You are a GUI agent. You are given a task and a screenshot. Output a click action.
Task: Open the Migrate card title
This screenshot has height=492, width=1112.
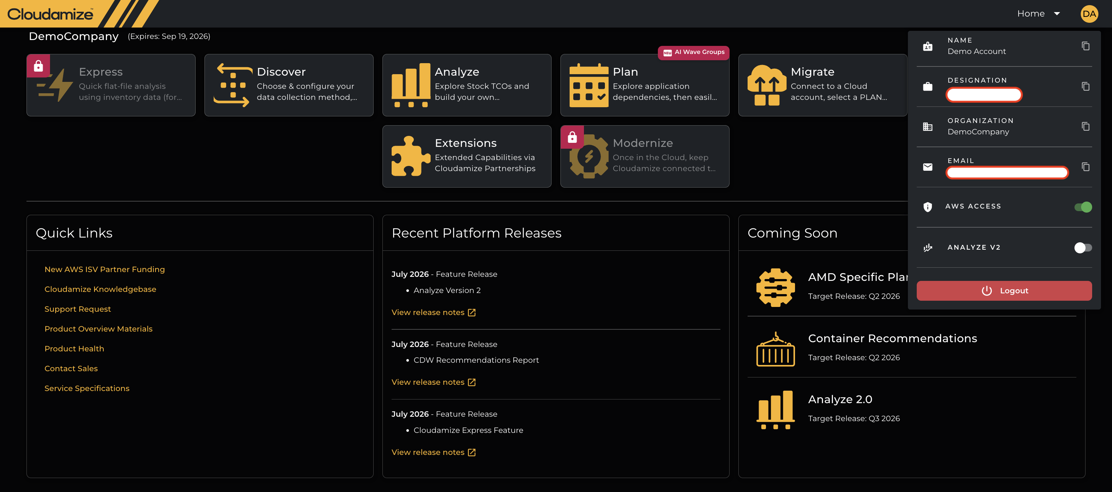point(812,72)
